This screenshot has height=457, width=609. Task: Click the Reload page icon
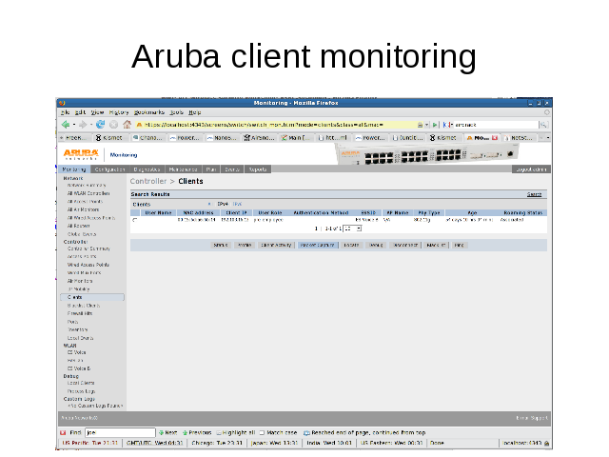pos(100,124)
